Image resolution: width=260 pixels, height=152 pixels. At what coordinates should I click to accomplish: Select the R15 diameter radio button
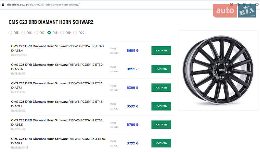(10, 33)
